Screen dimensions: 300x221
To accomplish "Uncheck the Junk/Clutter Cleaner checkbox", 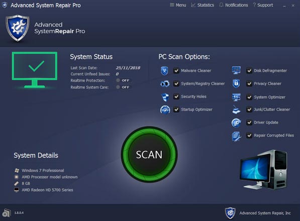I will (x=249, y=110).
